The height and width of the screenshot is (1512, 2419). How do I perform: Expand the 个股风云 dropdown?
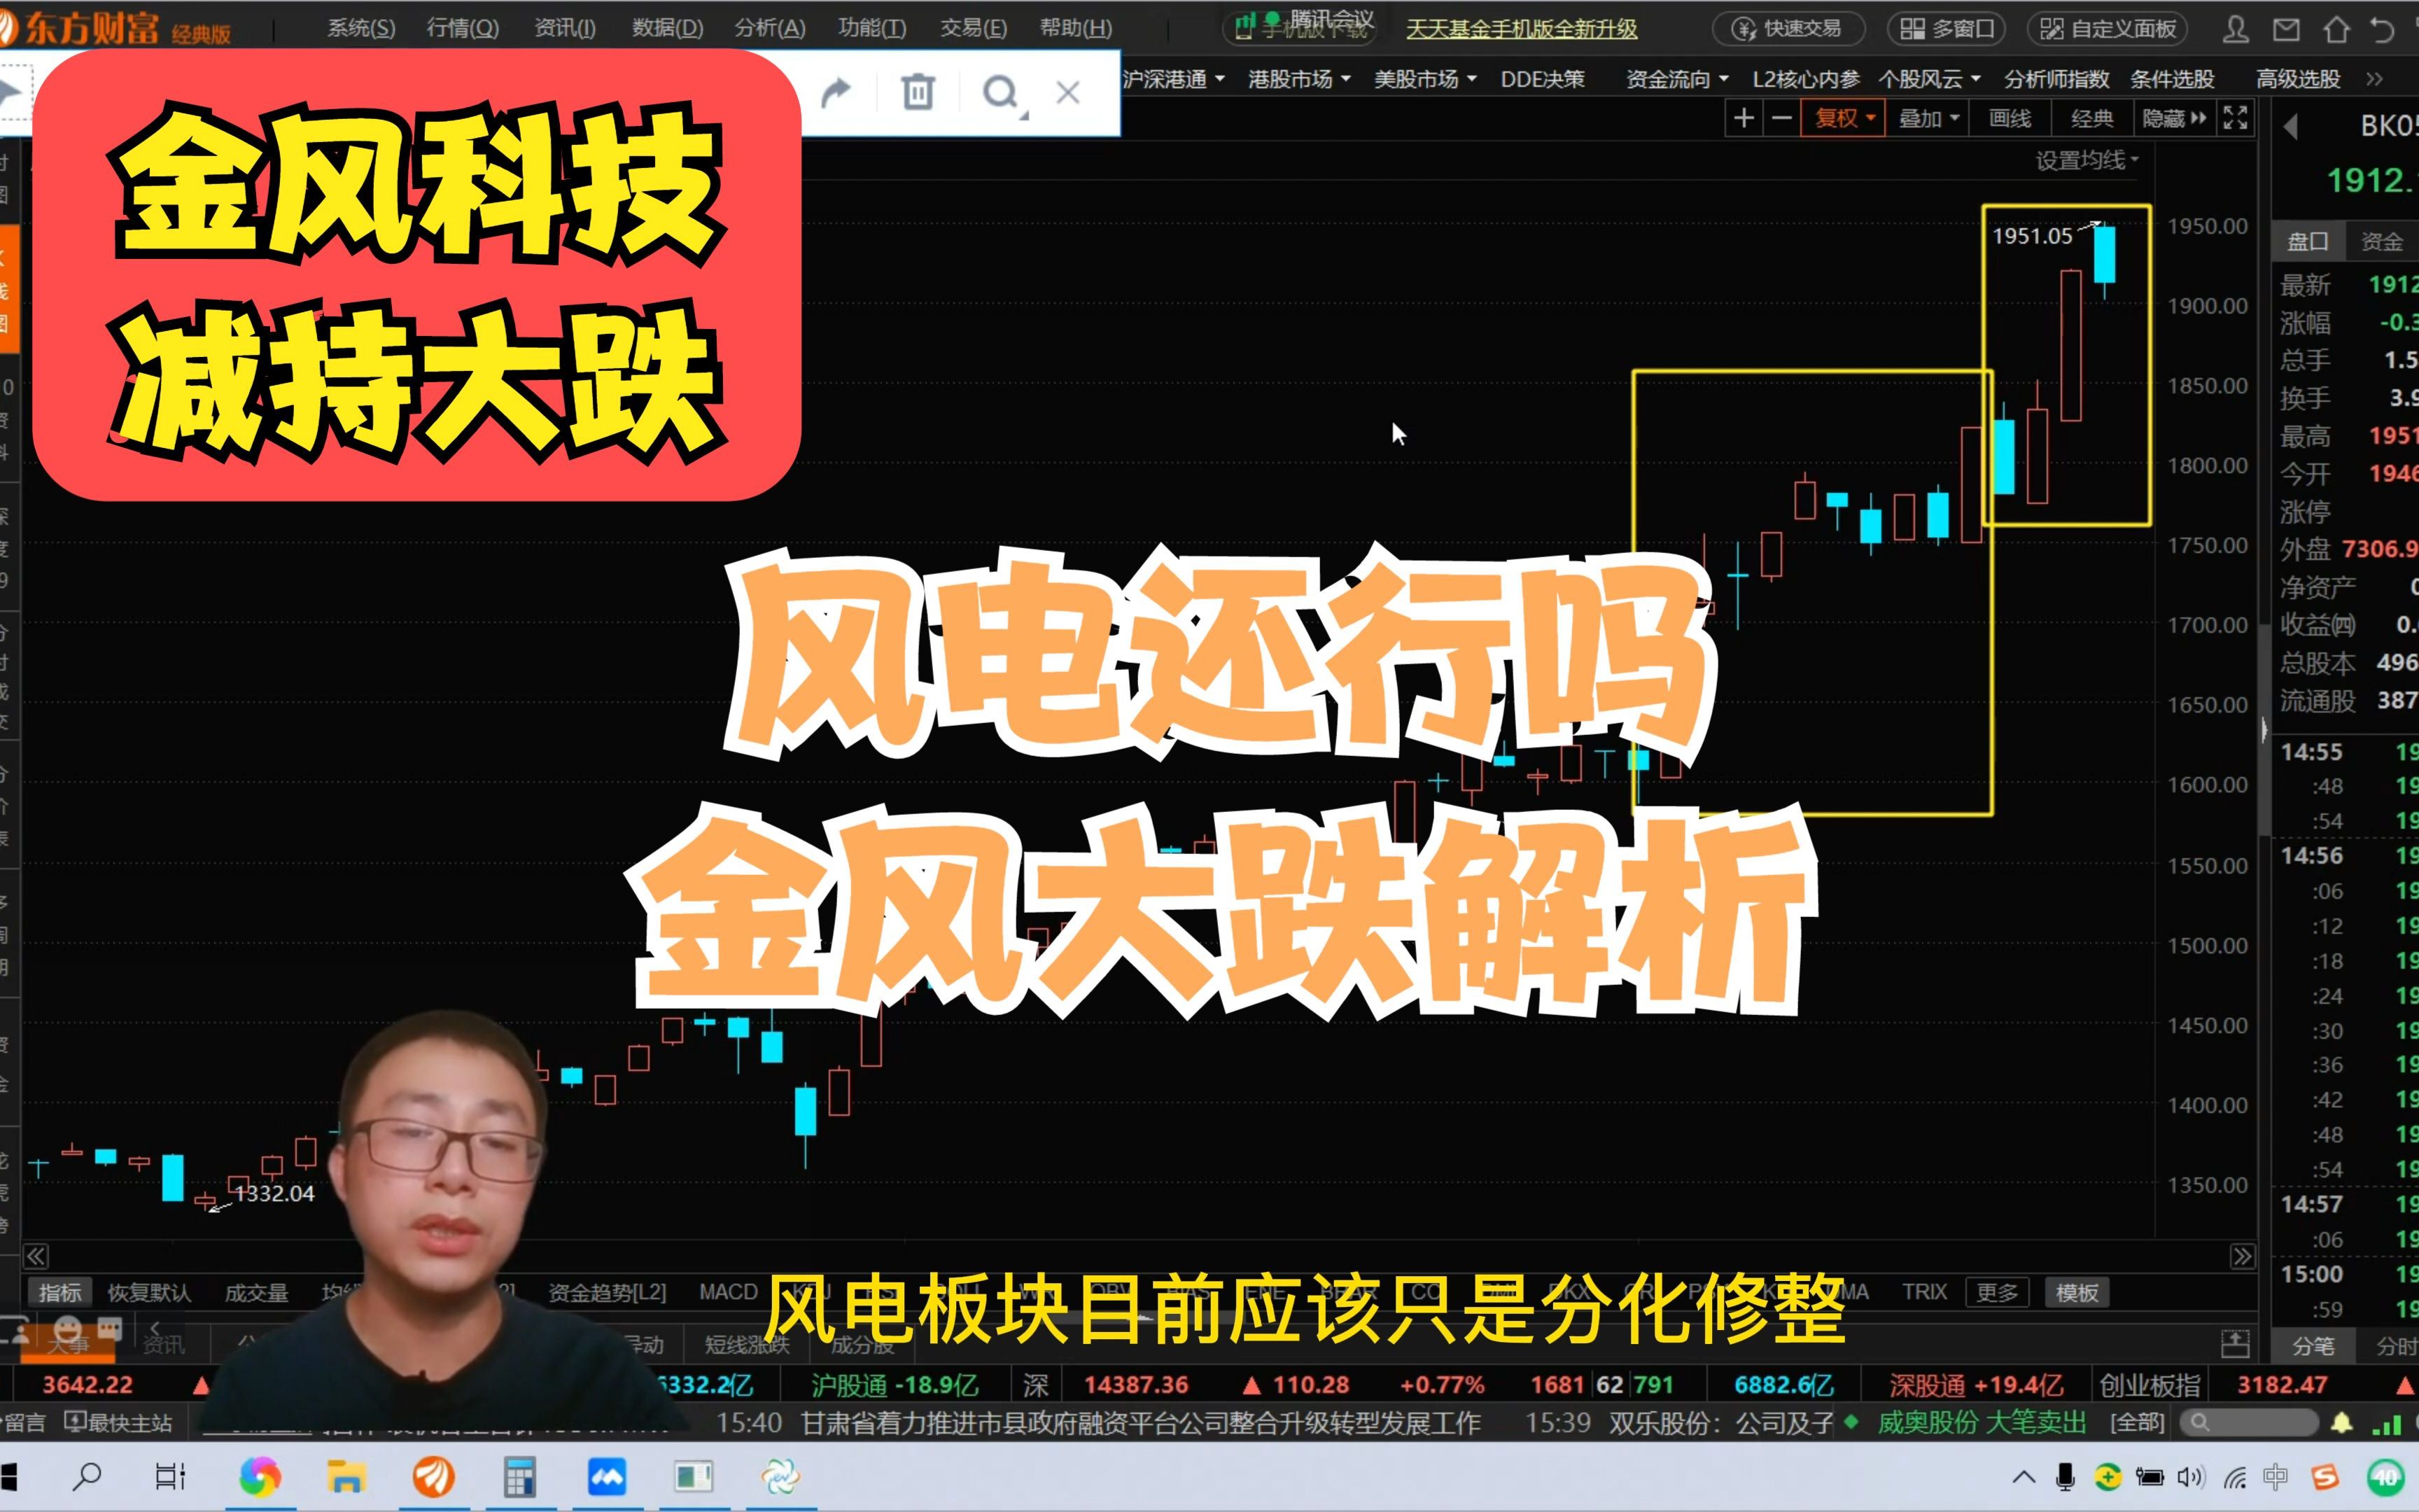click(x=1930, y=79)
